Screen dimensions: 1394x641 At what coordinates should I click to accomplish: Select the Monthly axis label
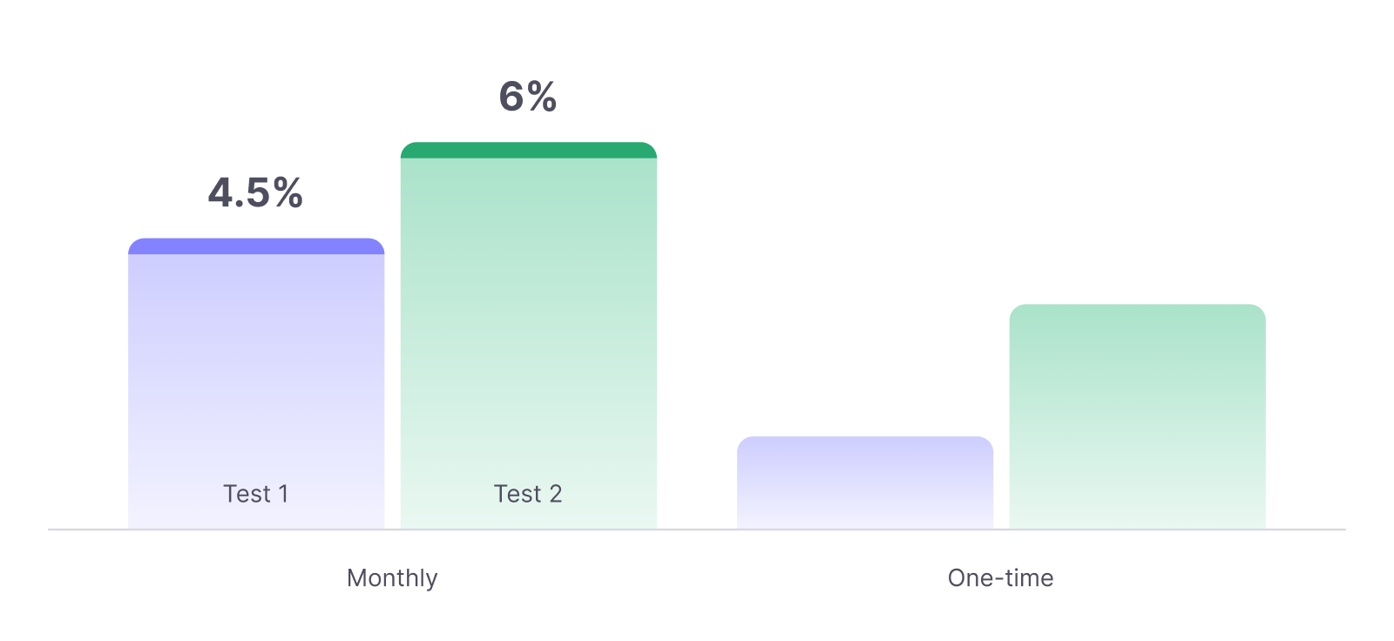[x=392, y=578]
